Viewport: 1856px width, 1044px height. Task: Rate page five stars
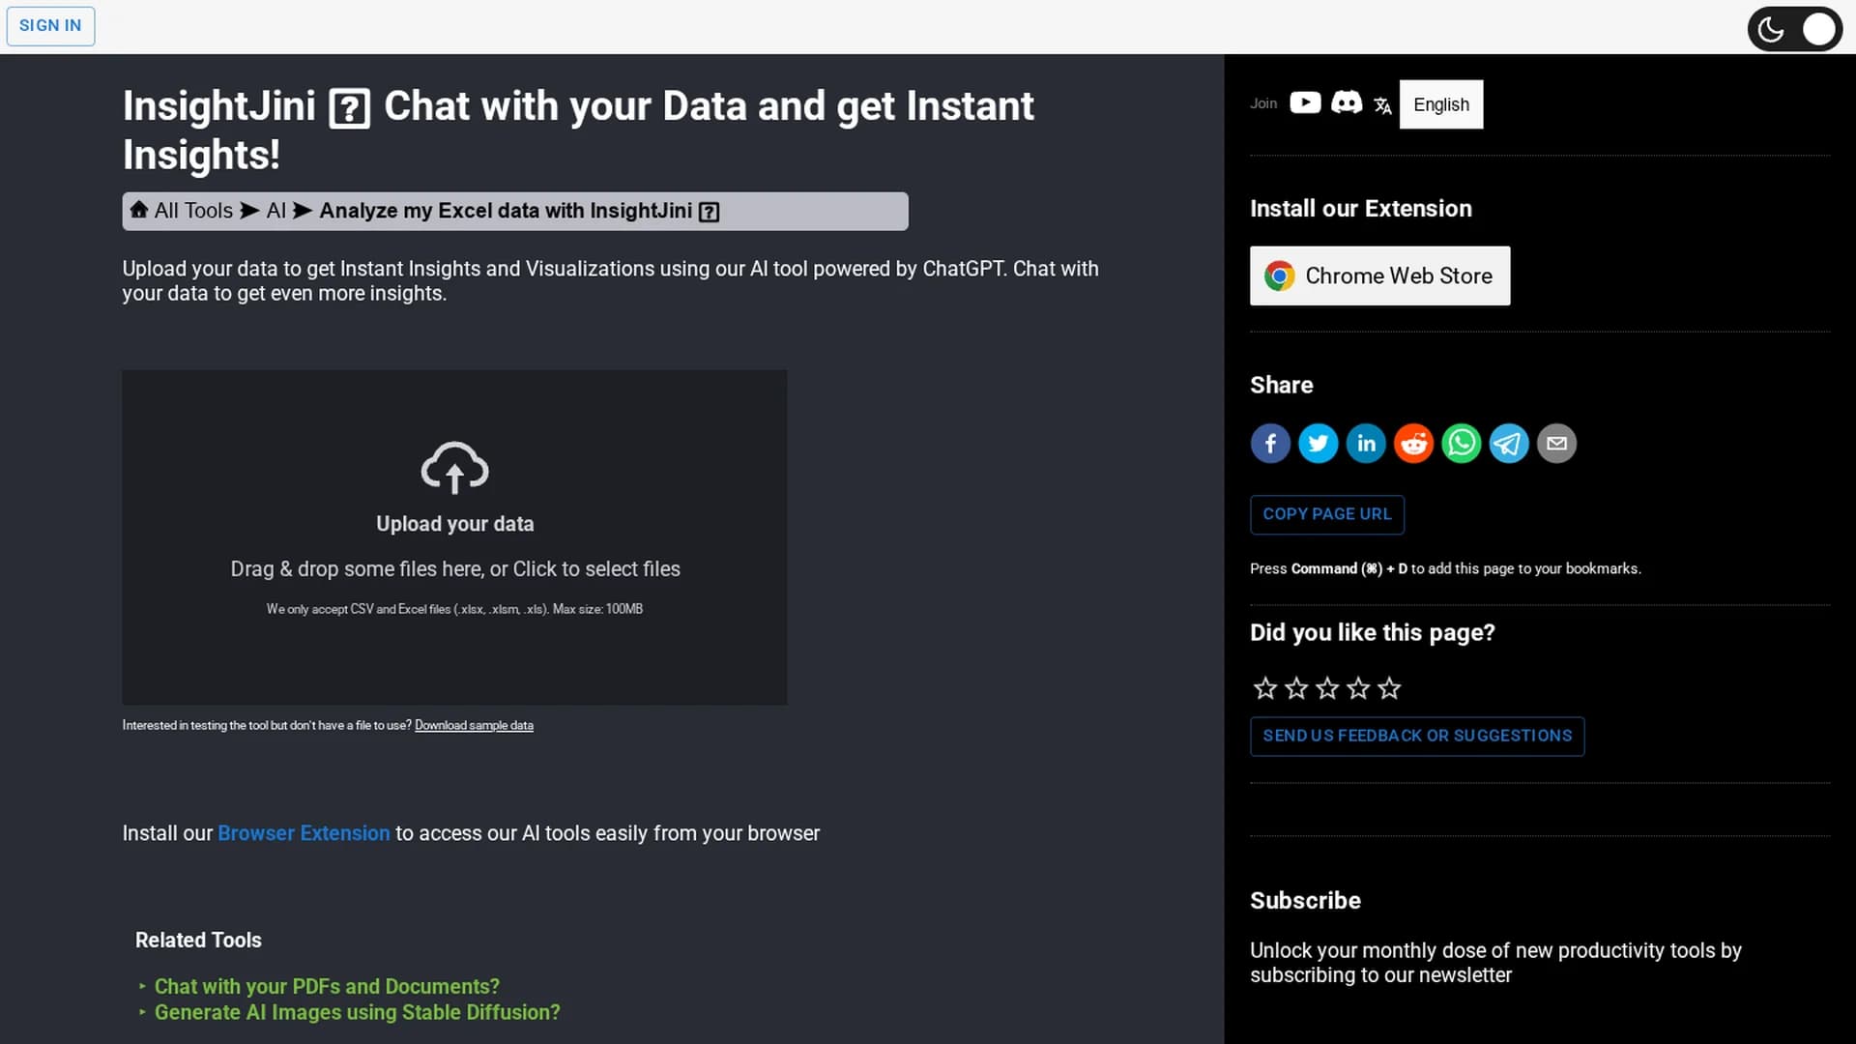point(1389,688)
